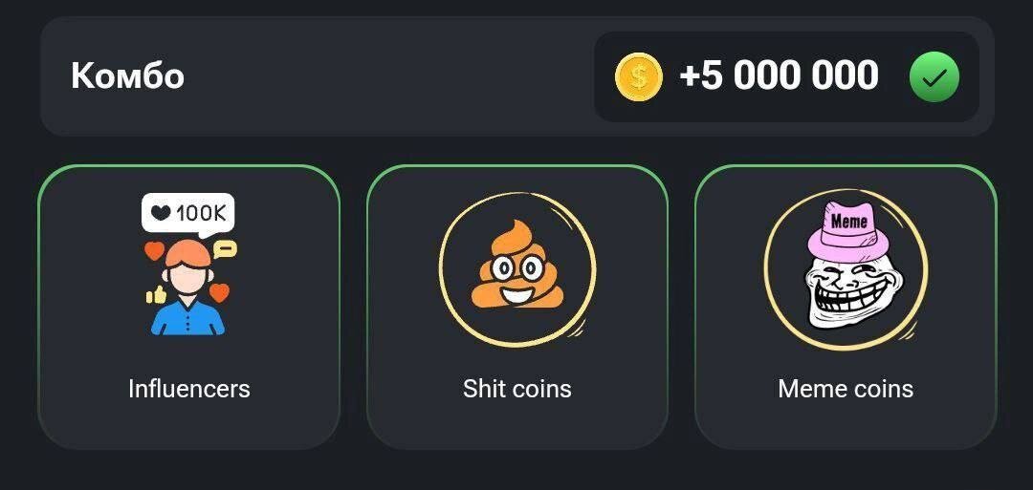This screenshot has width=1033, height=490.
Task: Click the gold dollar coin icon
Action: 638,77
